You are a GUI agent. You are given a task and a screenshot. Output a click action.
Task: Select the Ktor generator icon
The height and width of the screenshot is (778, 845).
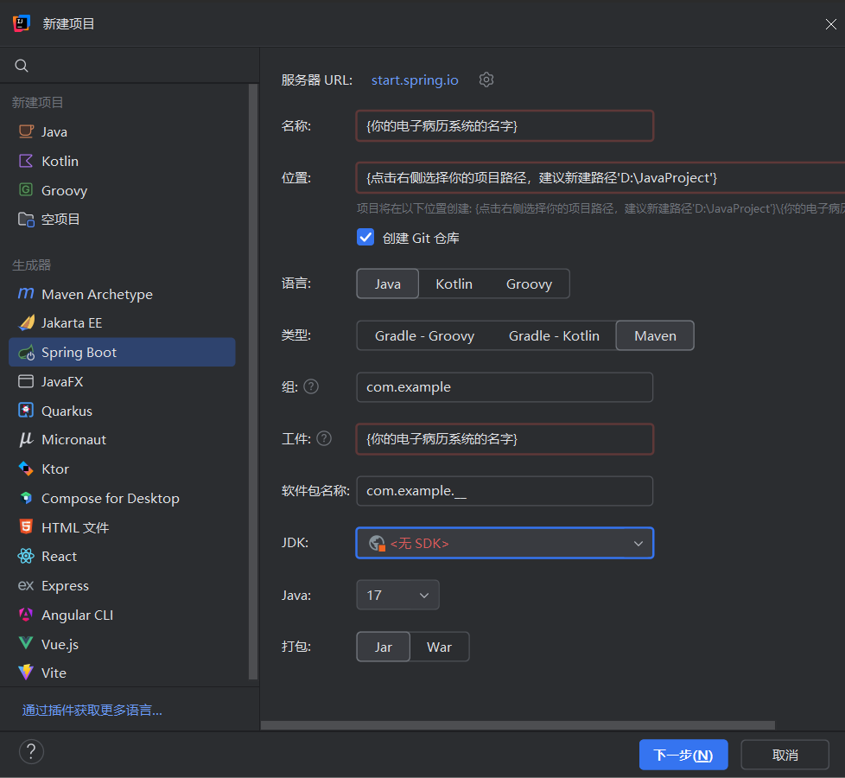point(26,469)
